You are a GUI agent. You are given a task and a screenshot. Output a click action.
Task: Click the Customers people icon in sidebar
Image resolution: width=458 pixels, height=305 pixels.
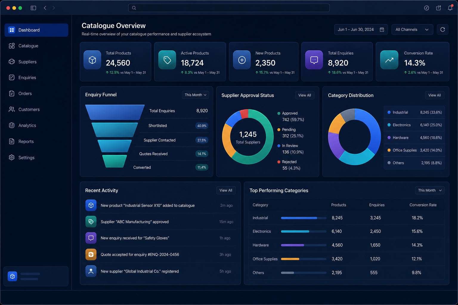[12, 109]
